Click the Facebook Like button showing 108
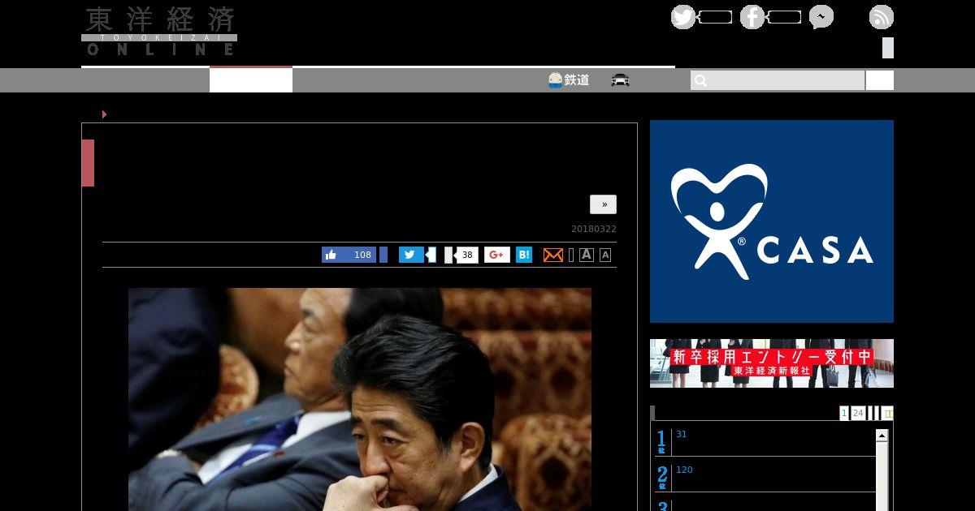The height and width of the screenshot is (511, 975). [x=349, y=255]
